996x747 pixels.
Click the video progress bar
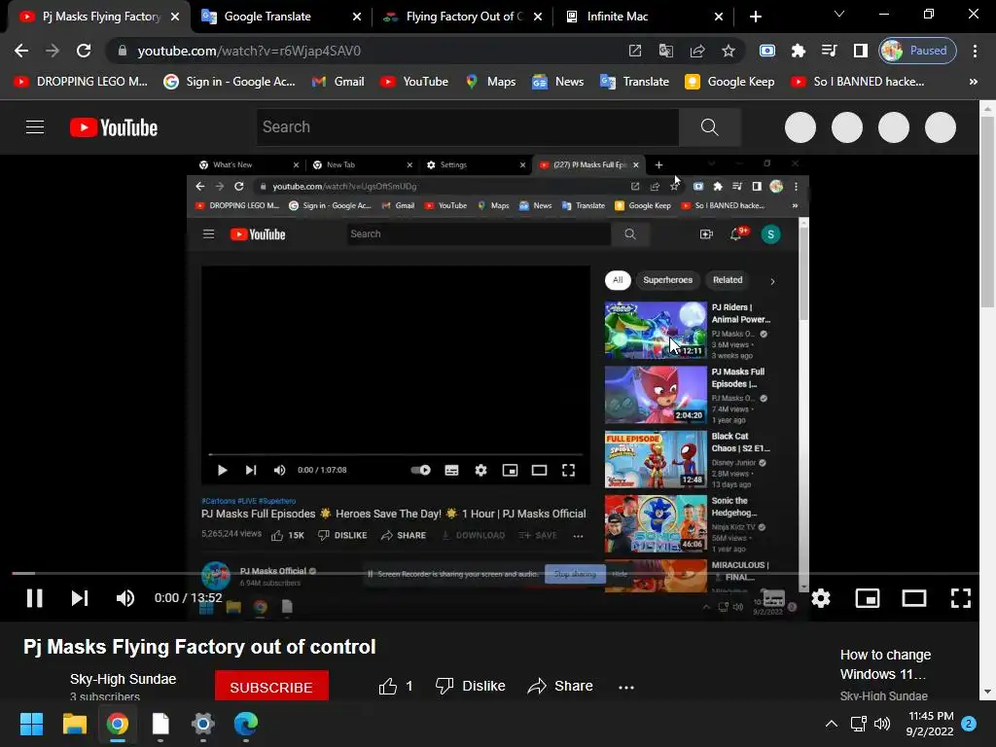point(497,573)
